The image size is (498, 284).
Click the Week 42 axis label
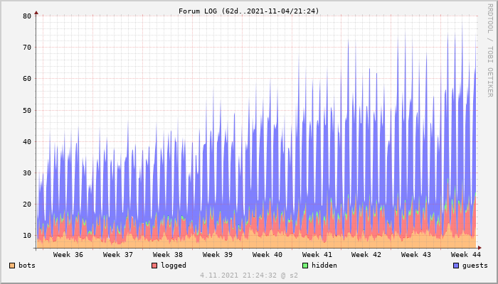click(x=366, y=254)
